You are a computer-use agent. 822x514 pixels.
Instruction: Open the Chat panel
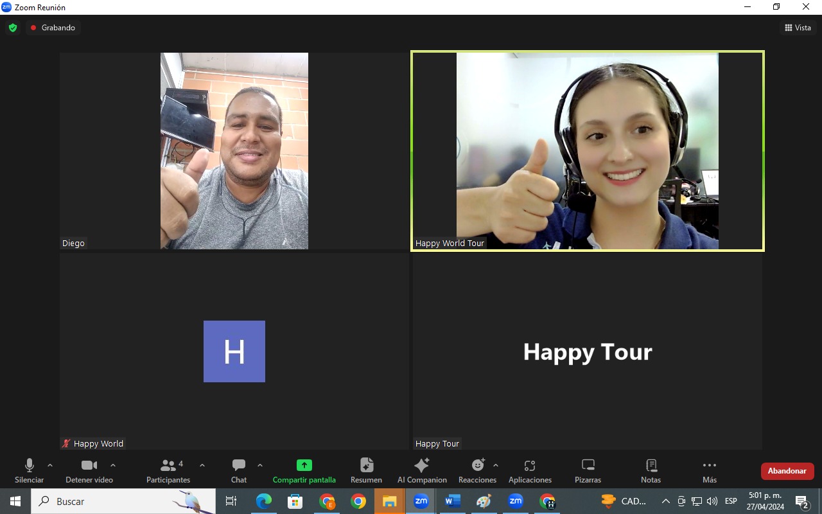tap(239, 471)
